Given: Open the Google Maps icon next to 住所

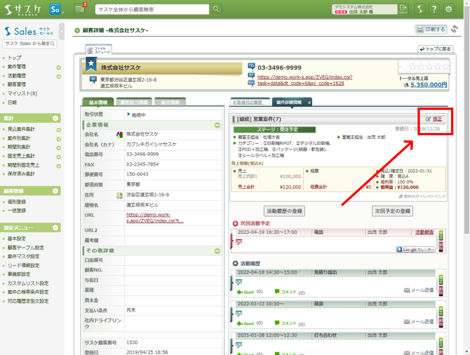Looking at the screenshot, I should 120,195.
